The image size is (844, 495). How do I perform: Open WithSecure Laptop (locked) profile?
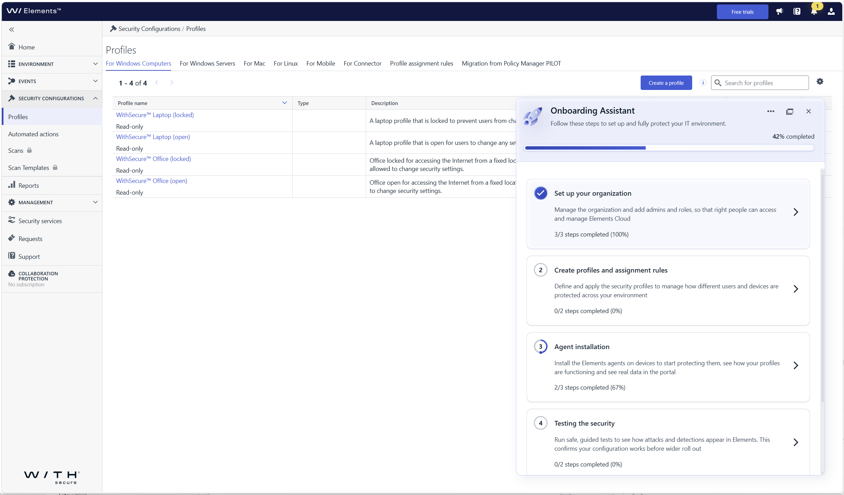tap(155, 115)
